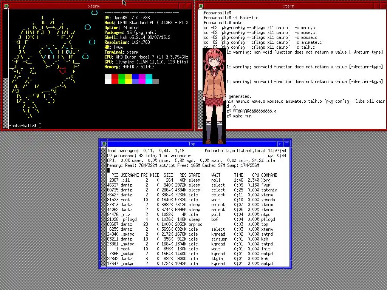Click the 'GPU: llvmpipe' line

point(147,62)
